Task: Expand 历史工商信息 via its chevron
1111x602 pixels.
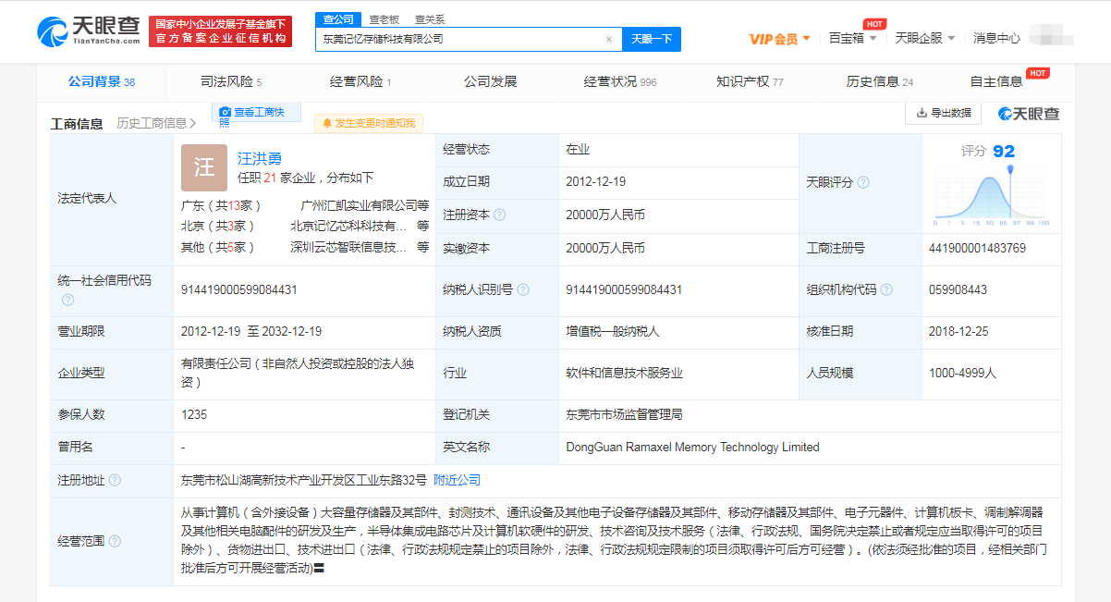Action: (192, 123)
